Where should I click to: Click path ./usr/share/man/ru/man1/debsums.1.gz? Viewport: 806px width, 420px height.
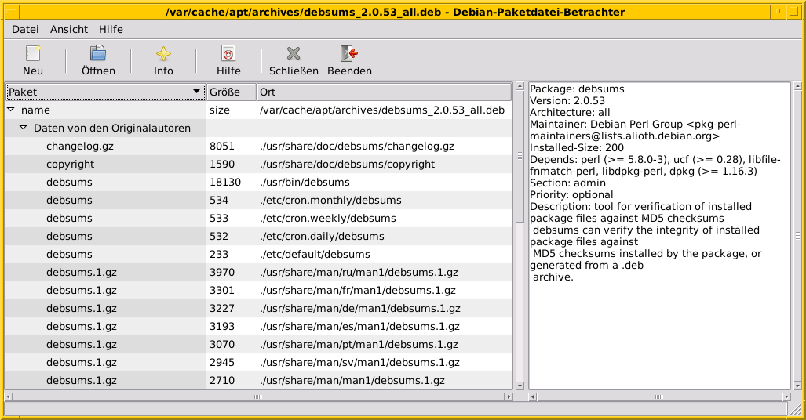click(359, 272)
